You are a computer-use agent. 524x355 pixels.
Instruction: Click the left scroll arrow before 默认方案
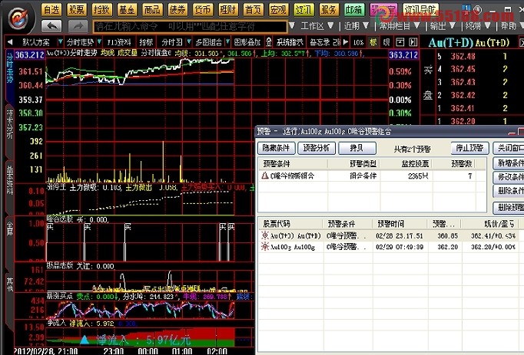10,42
